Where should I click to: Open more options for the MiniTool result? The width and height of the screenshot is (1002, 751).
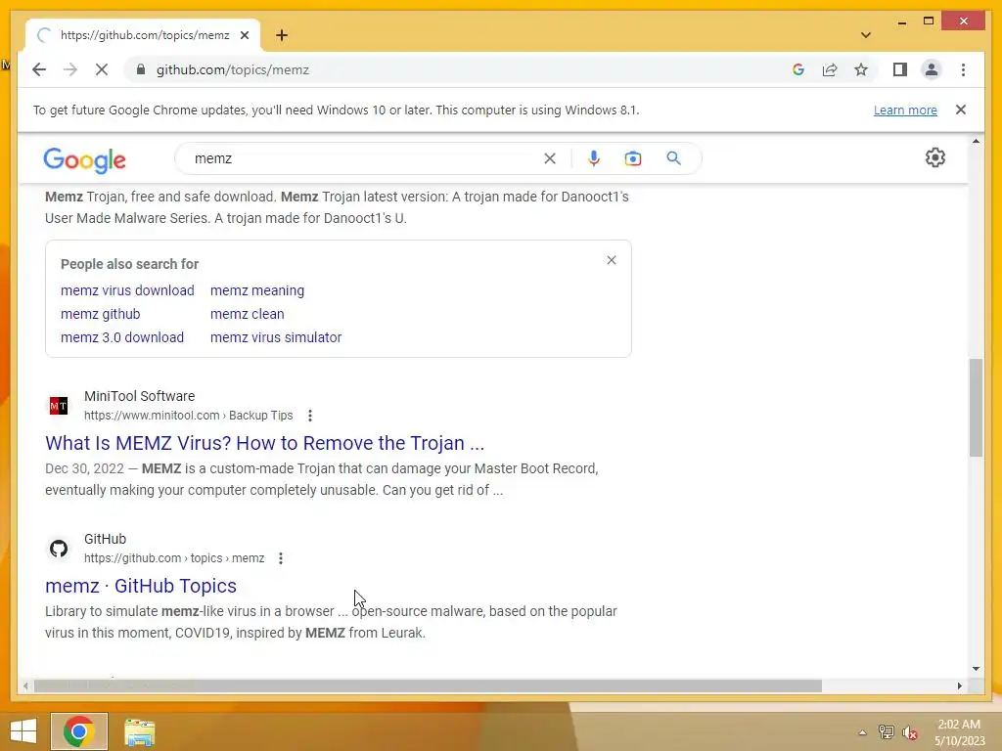click(x=310, y=416)
